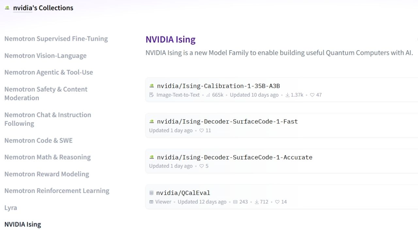The image size is (418, 235).
Task: Click NVIDIA avatar on Ising-Calibration card
Action: point(152,86)
